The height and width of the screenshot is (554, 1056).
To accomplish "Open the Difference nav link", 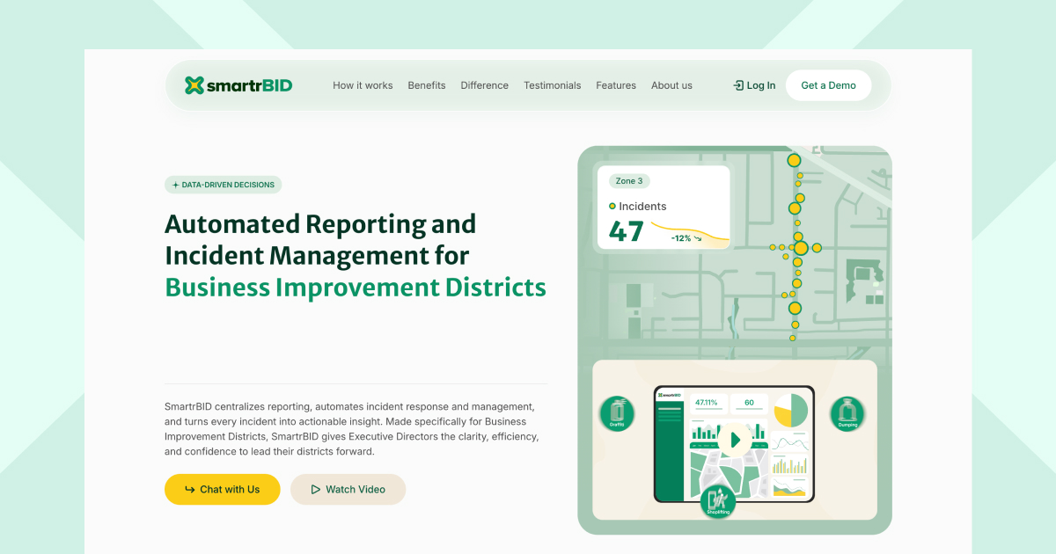I will click(x=485, y=85).
